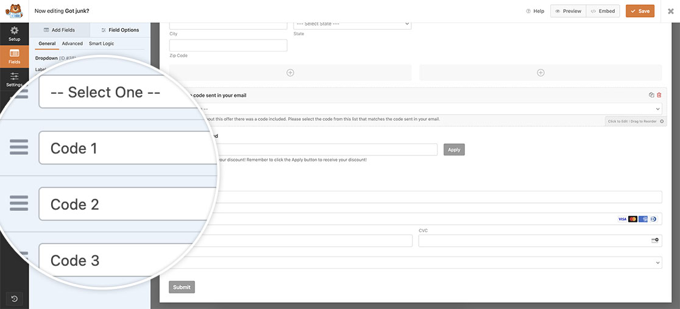Viewport: 680px width, 309px height.
Task: Click 'Now editing Got junk?' title
Action: point(62,12)
